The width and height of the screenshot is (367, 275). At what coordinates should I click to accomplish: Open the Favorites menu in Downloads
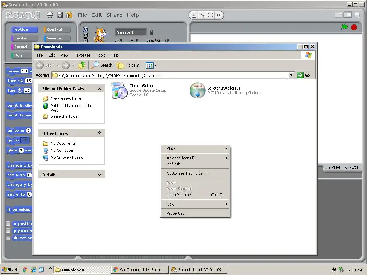coord(82,55)
